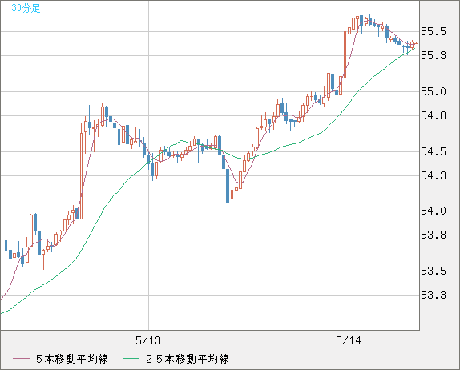Click the 5本移動平均線 legend label
The width and height of the screenshot is (460, 370).
[x=72, y=359]
